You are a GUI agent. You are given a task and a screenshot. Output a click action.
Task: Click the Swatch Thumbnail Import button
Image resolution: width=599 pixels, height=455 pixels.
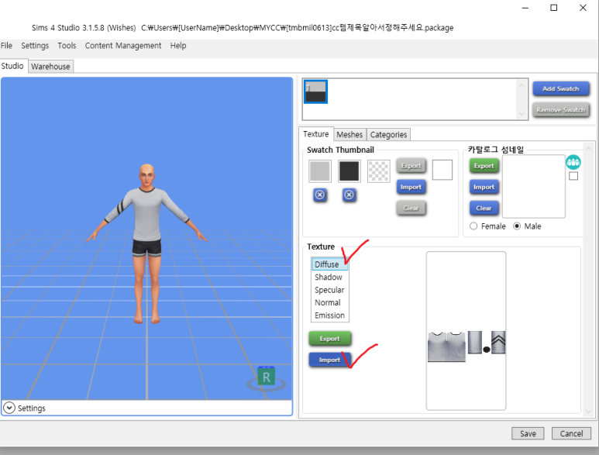coord(411,187)
